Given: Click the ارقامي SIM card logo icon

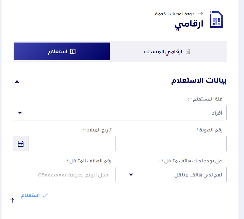Looking at the screenshot, I should (216, 20).
